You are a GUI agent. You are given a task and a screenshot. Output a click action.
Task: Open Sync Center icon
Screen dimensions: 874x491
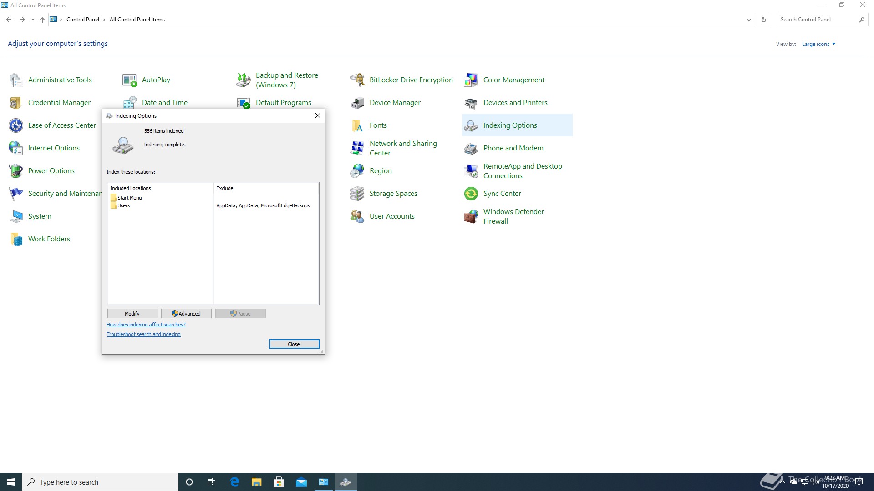click(471, 194)
